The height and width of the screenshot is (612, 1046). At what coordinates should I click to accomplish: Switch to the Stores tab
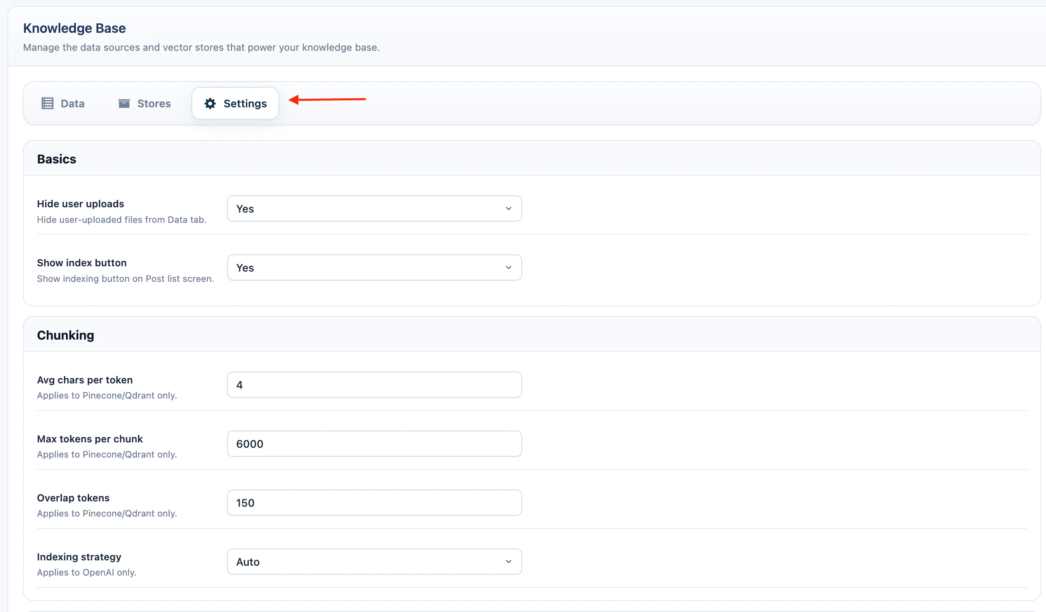click(144, 103)
